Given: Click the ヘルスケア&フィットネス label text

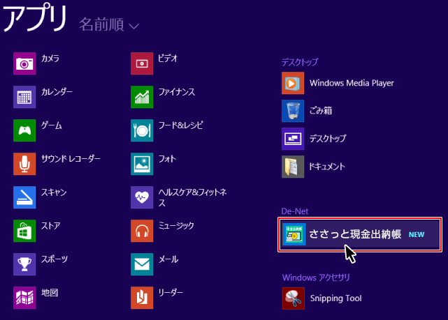Looking at the screenshot, I should point(193,197).
